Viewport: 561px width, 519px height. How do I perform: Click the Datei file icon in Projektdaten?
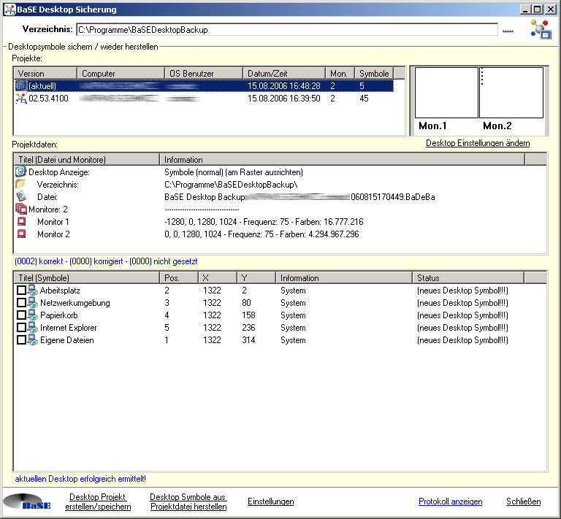20,197
